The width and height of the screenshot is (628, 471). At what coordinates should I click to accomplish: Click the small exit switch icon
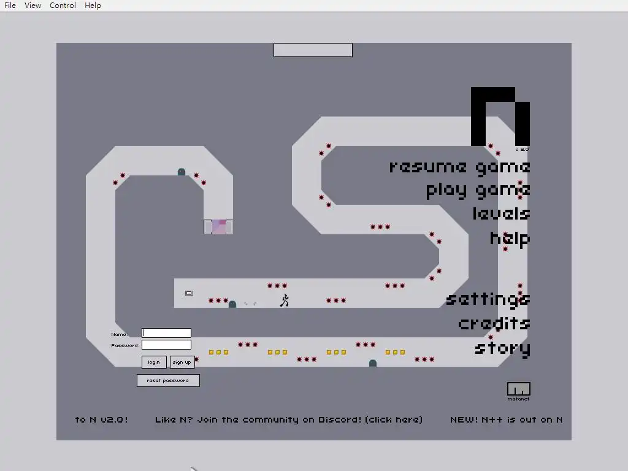pyautogui.click(x=189, y=293)
